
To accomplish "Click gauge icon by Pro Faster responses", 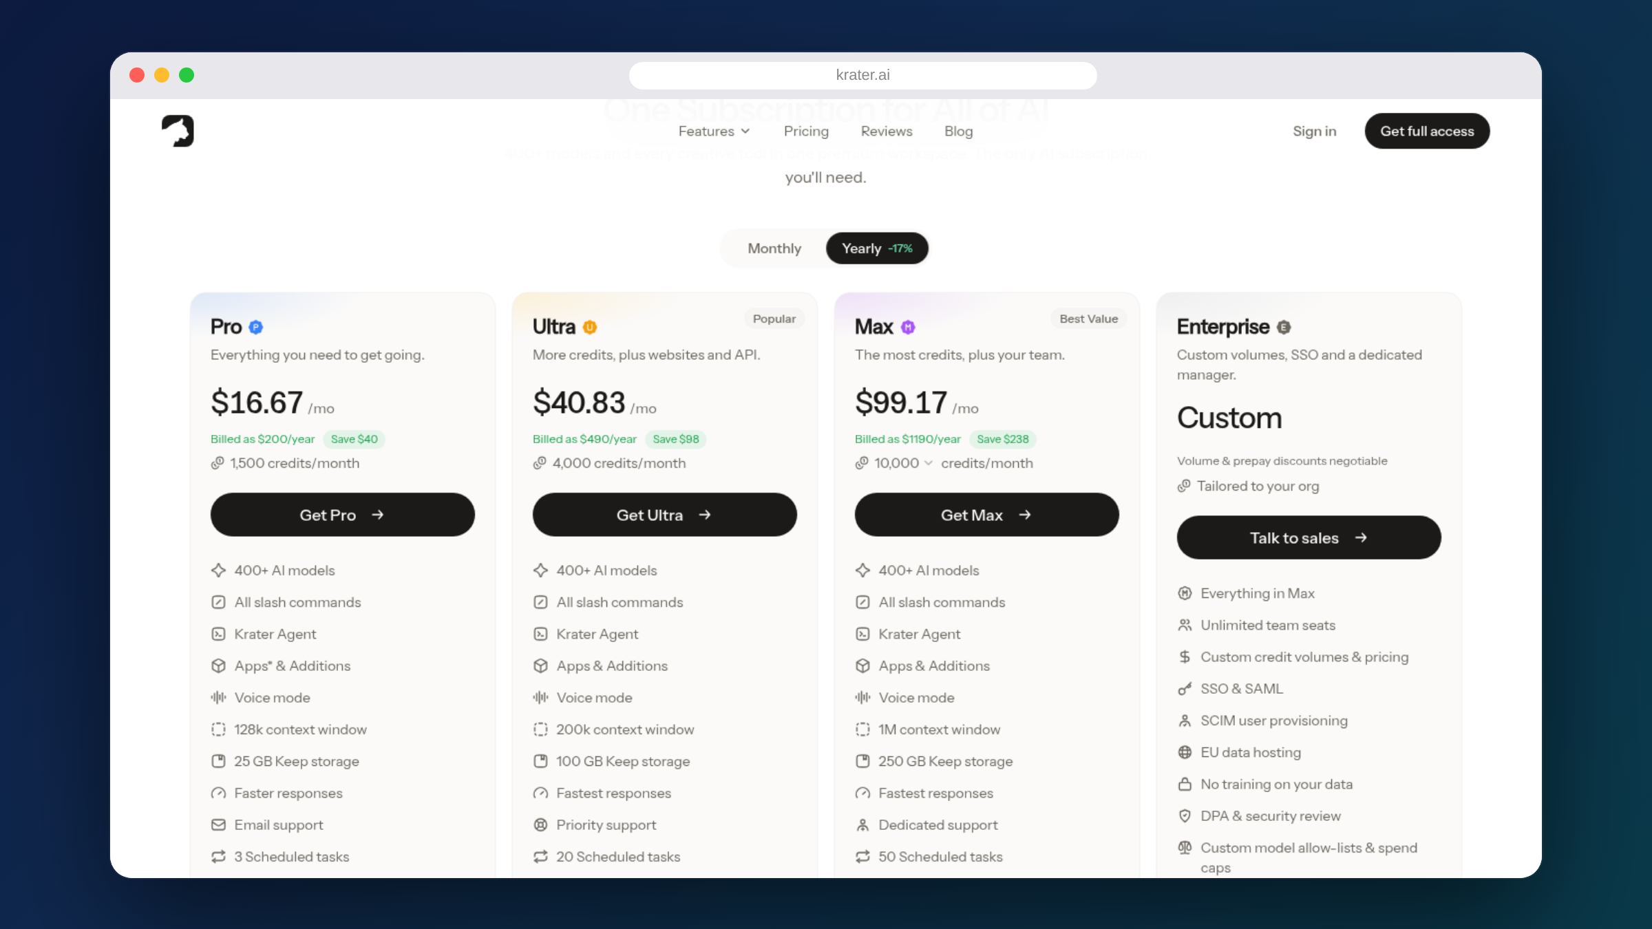I will (218, 793).
